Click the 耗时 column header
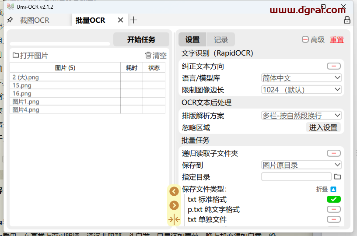The height and width of the screenshot is (236, 357). pos(132,68)
